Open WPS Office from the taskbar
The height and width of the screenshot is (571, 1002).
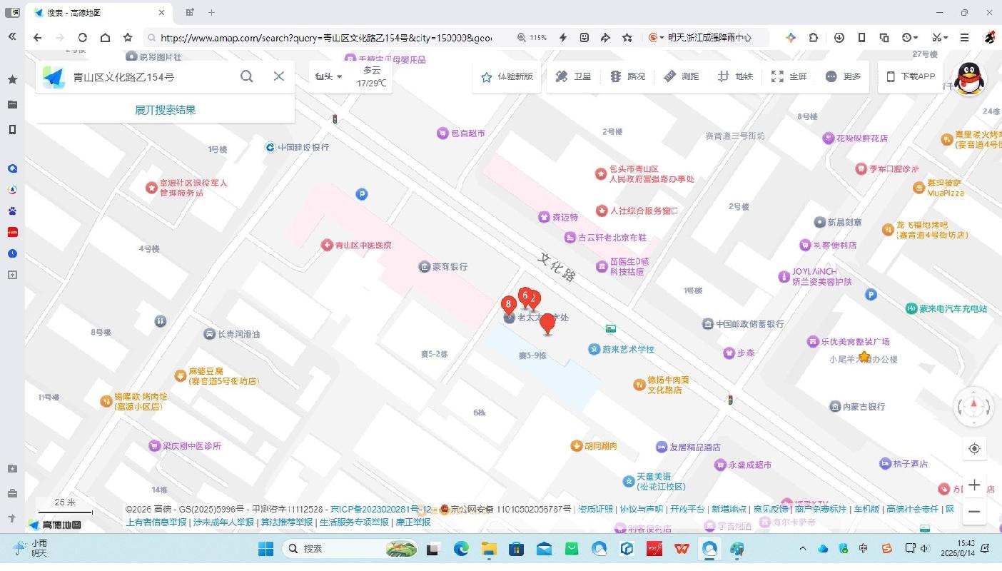pyautogui.click(x=682, y=548)
